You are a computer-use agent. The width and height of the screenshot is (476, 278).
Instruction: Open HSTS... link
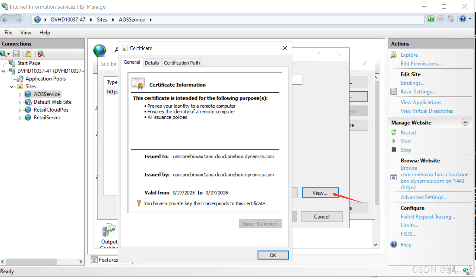(x=408, y=234)
